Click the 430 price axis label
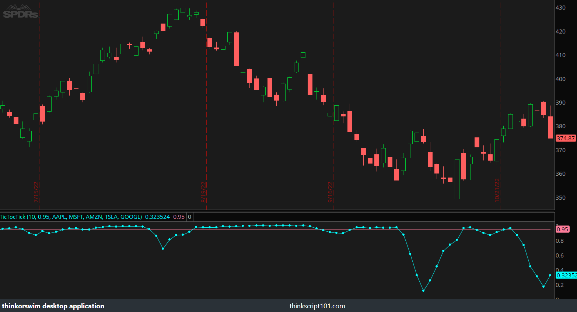The height and width of the screenshot is (312, 577). [560, 8]
